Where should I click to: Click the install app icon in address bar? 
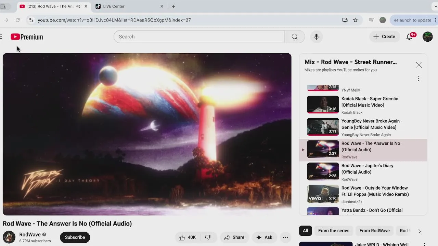tap(345, 20)
